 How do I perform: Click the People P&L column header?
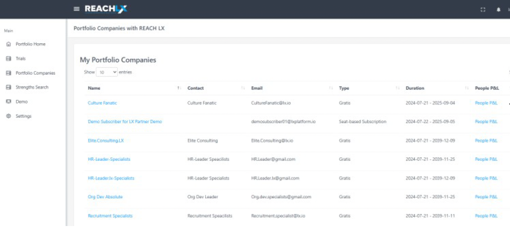pos(487,88)
